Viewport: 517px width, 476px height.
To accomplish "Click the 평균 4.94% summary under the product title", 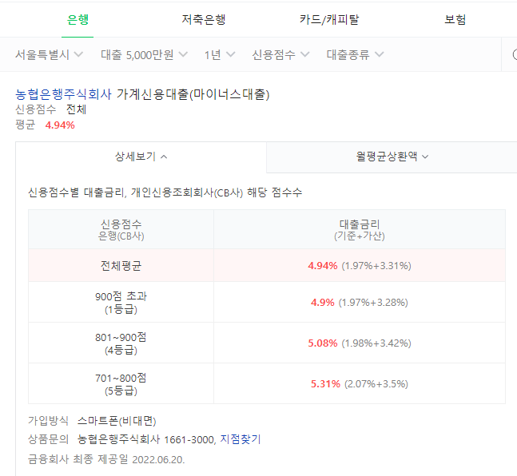I will coord(46,125).
